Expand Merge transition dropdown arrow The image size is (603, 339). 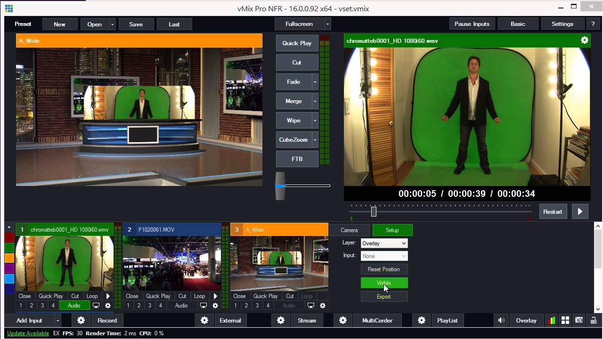315,101
